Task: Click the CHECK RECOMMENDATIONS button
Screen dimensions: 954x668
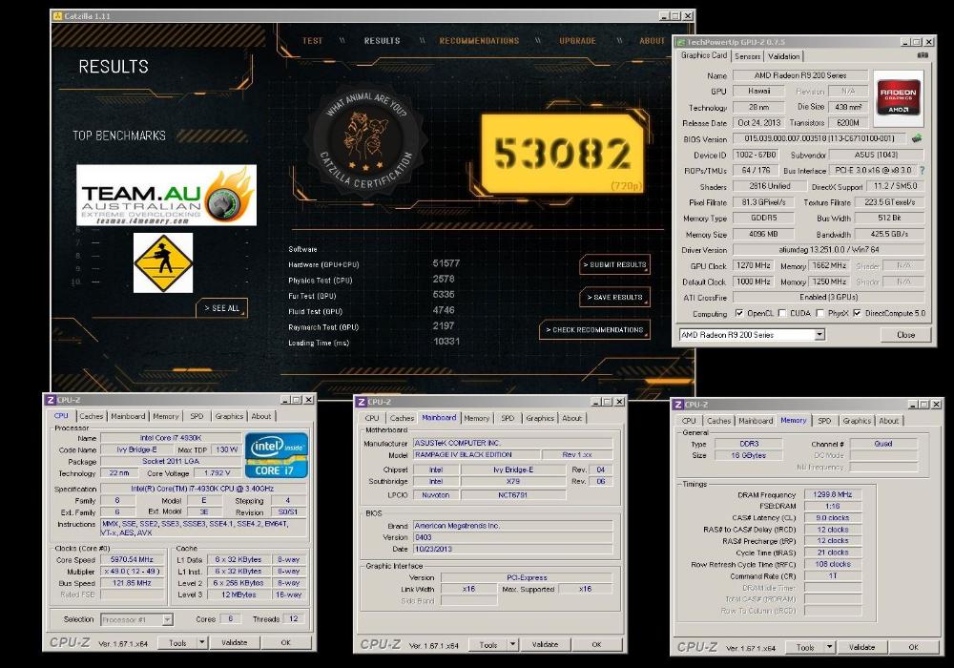Action: pyautogui.click(x=594, y=330)
